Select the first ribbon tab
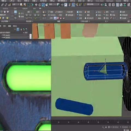Viewport: 131px width, 131px height. tap(5, 8)
